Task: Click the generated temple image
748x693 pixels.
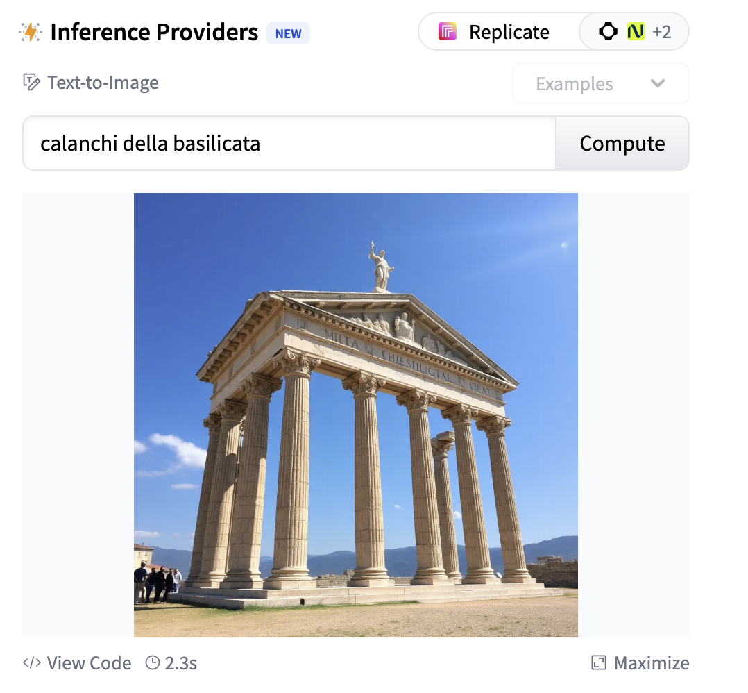Action: [x=356, y=415]
